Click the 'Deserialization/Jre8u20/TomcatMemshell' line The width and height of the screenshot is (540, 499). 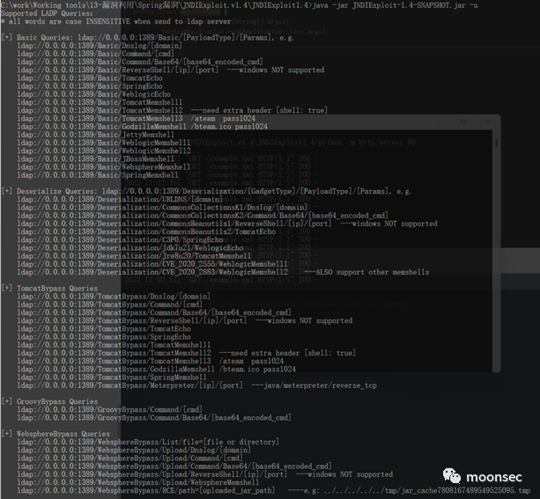134,256
